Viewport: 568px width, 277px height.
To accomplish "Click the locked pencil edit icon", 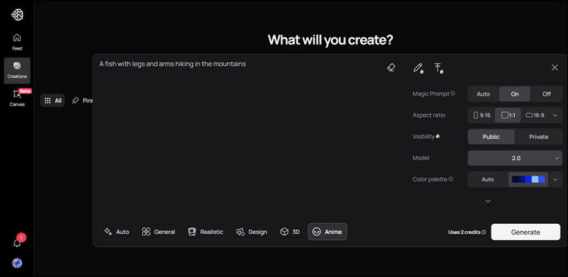I will (419, 68).
